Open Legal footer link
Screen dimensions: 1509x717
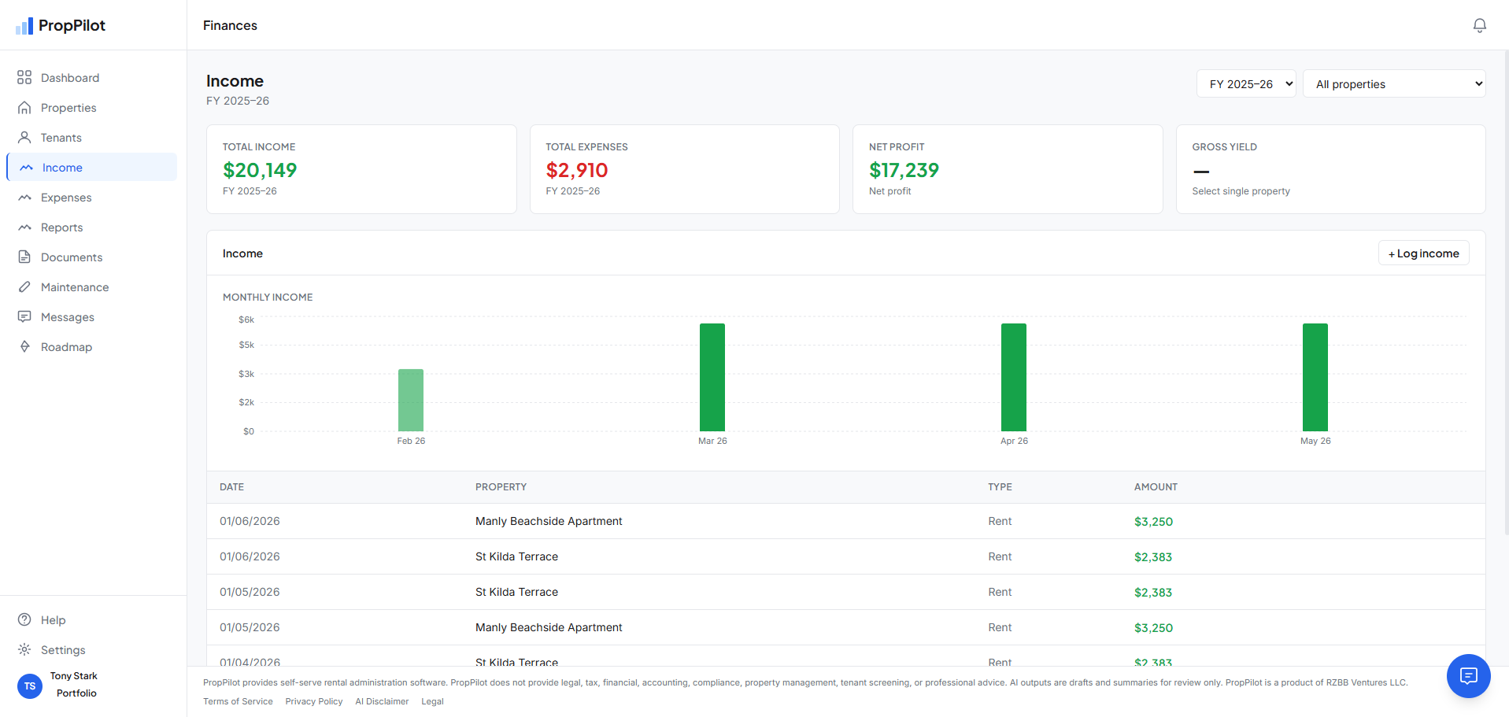(432, 701)
